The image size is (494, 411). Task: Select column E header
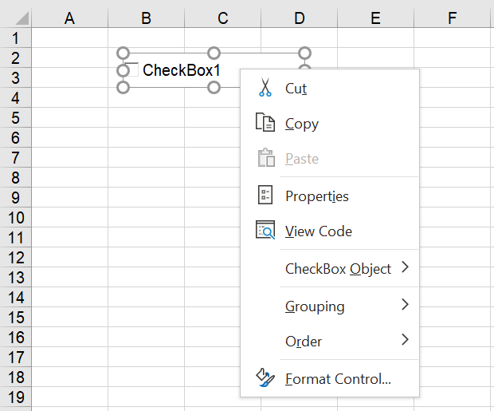[x=375, y=18]
